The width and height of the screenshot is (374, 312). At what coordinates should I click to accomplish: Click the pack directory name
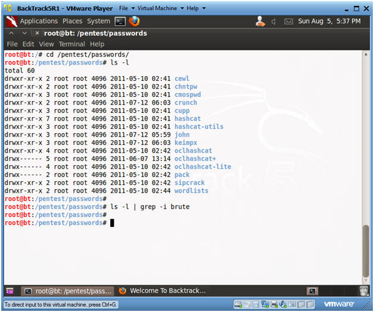(x=182, y=175)
